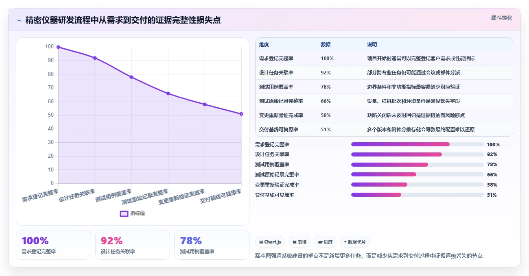Select table row cell 测试原始记录完整率
The image size is (529, 276).
pyautogui.click(x=281, y=101)
